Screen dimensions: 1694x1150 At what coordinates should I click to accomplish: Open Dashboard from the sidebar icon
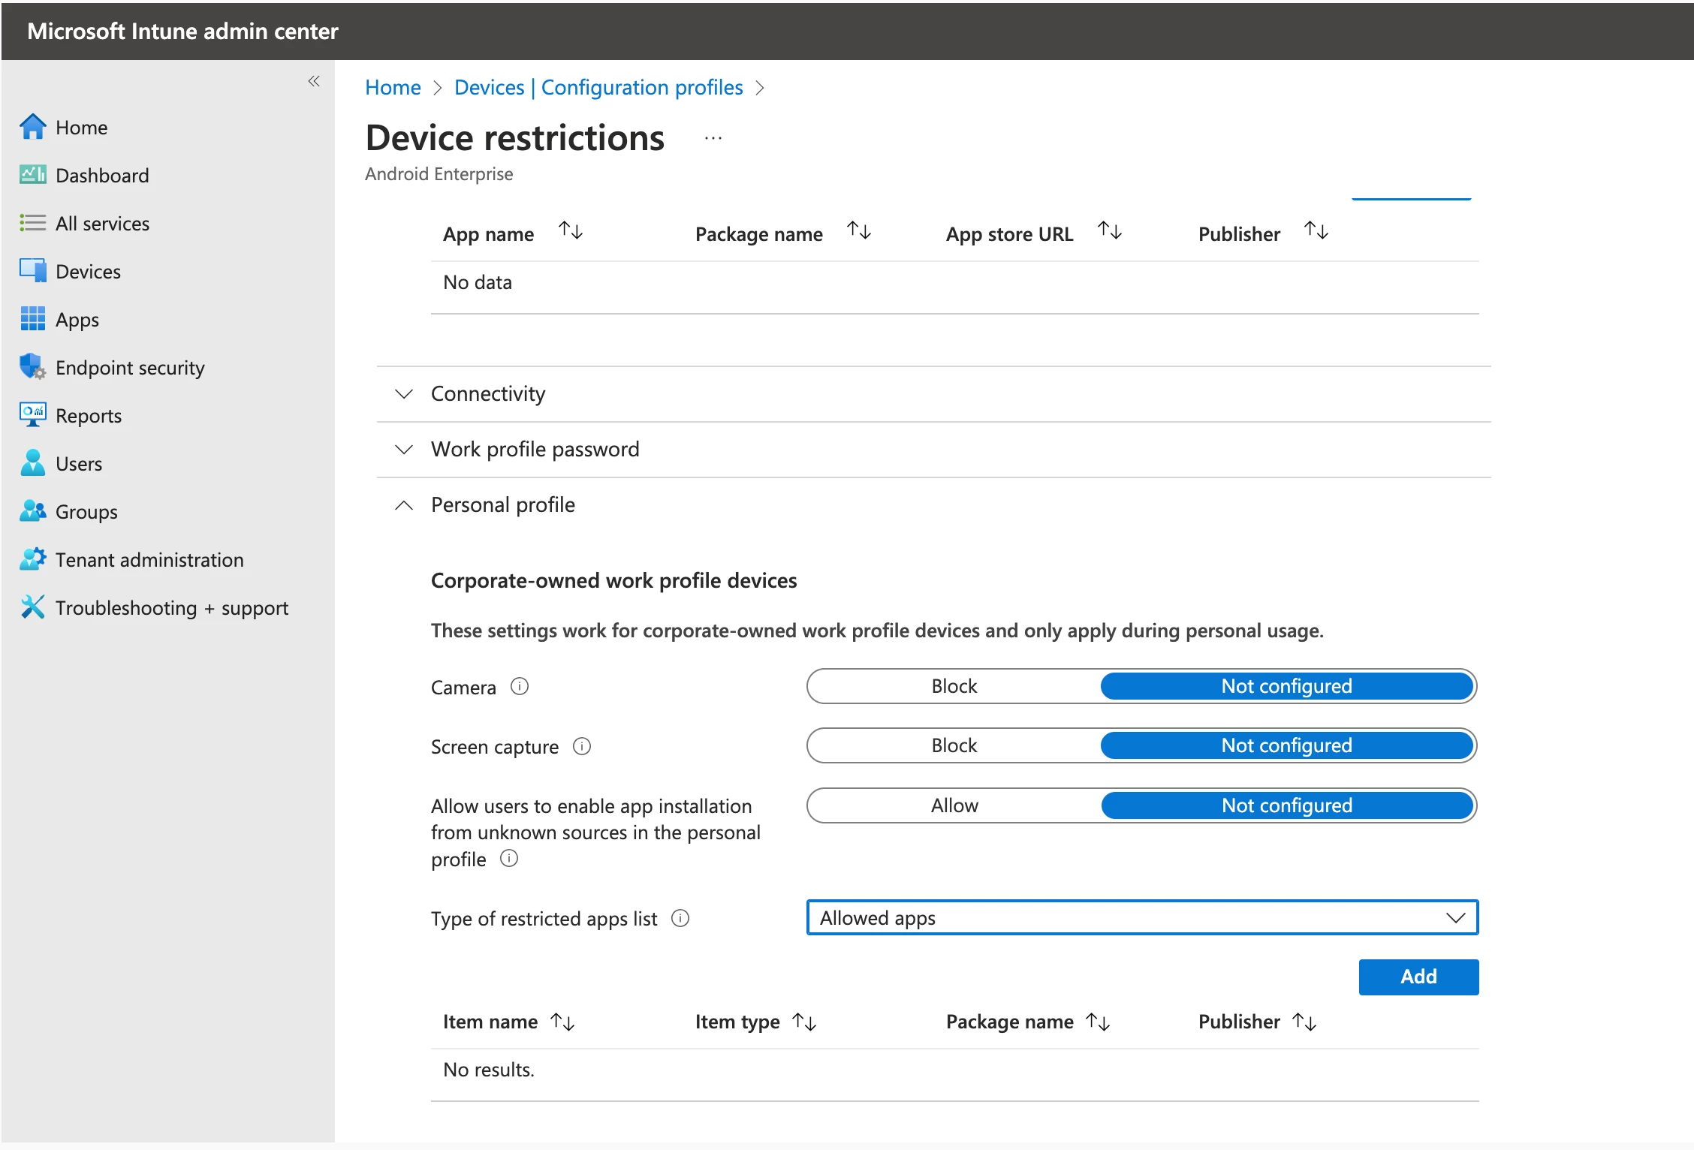click(32, 175)
